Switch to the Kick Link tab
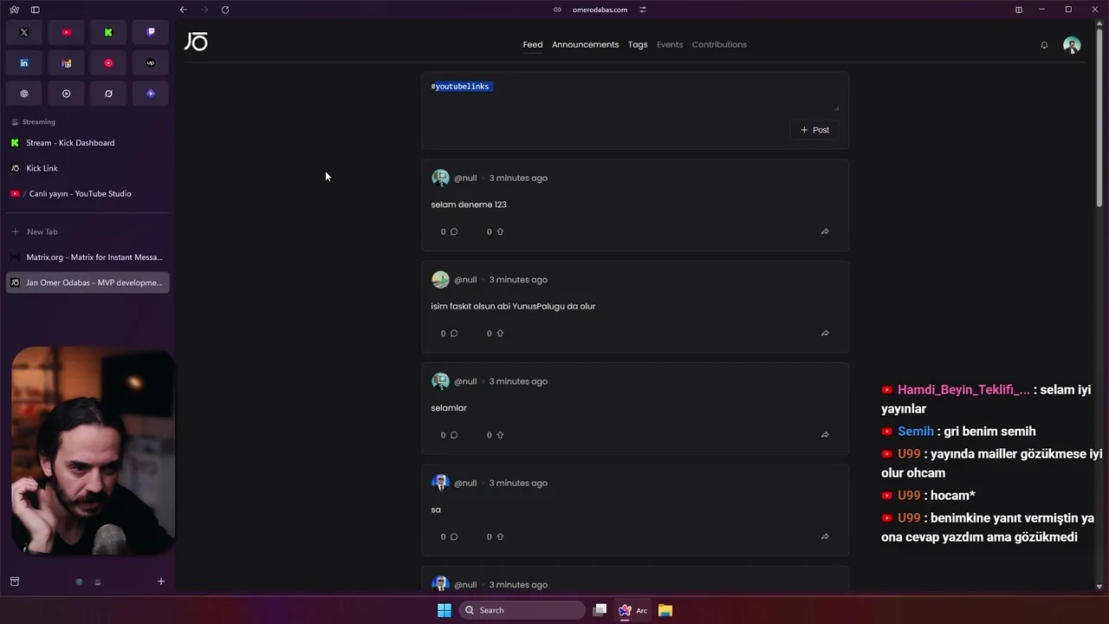Screen dimensions: 1109x624 coord(88,168)
